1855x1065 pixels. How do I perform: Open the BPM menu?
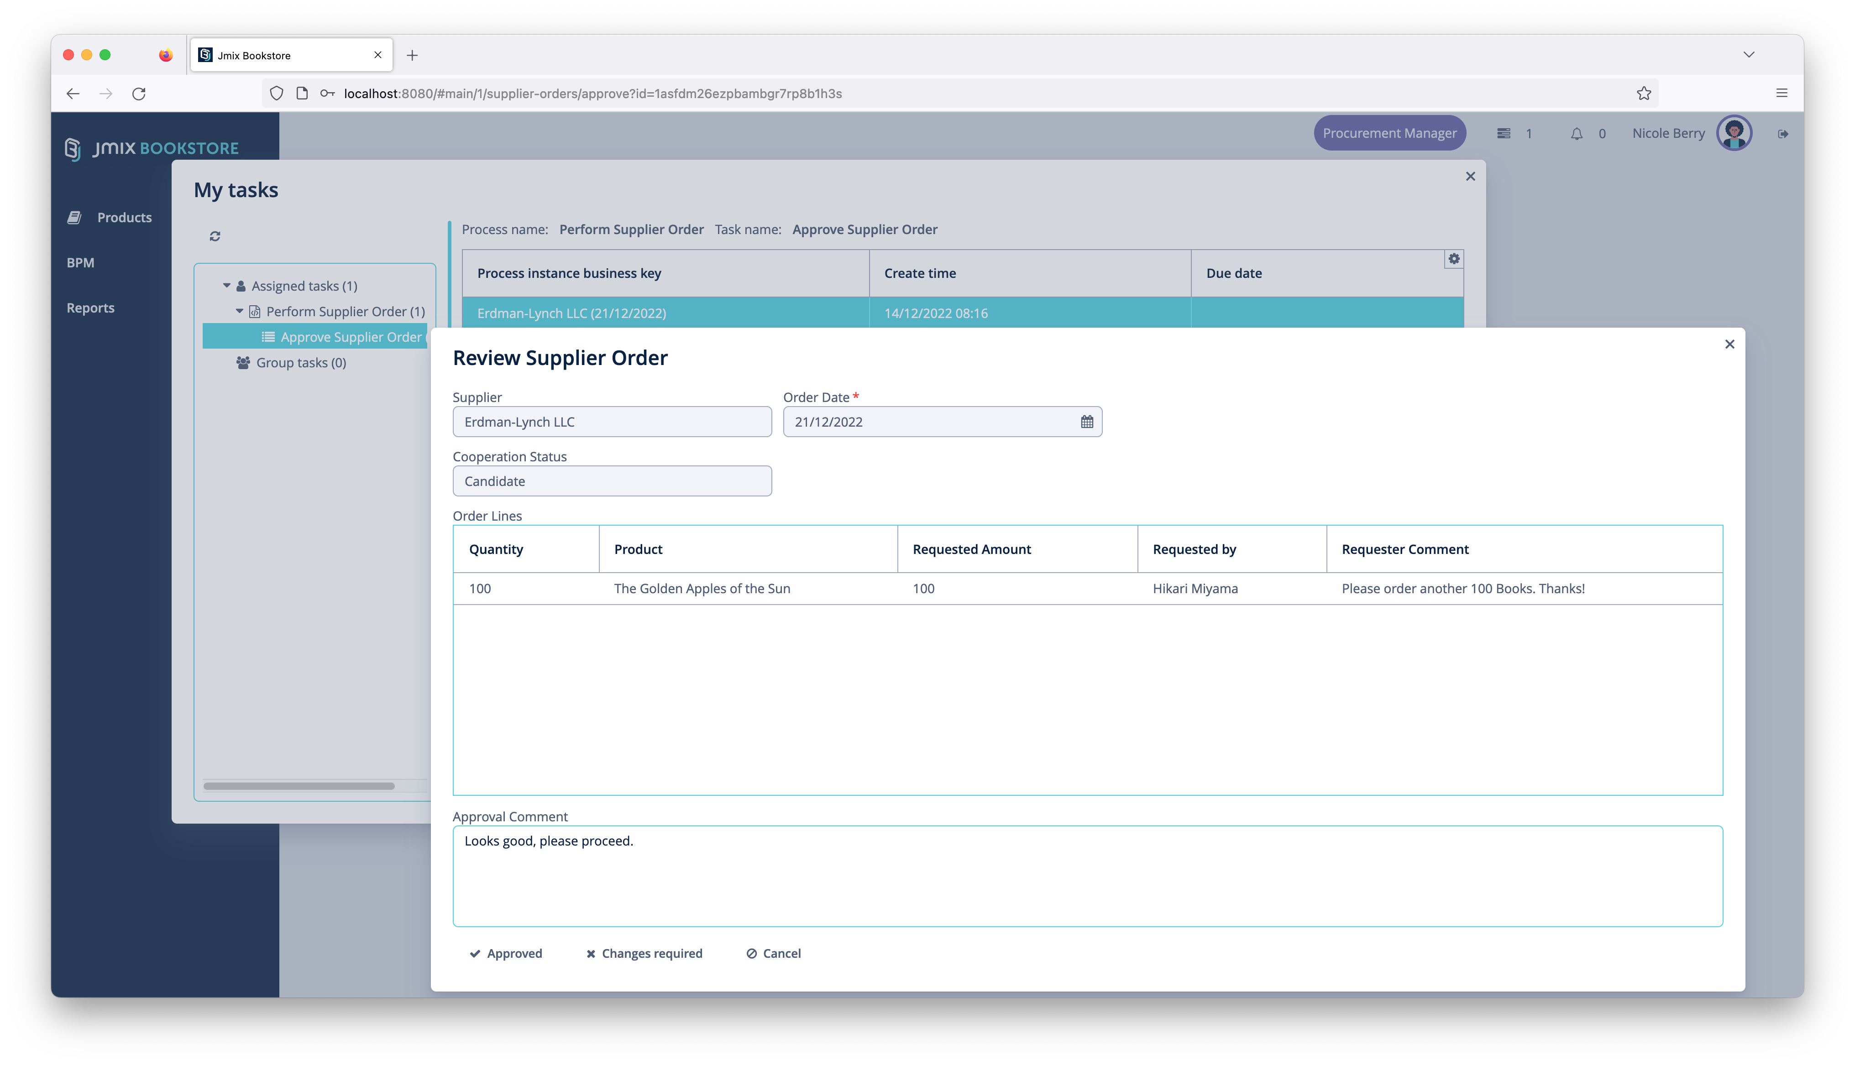80,262
